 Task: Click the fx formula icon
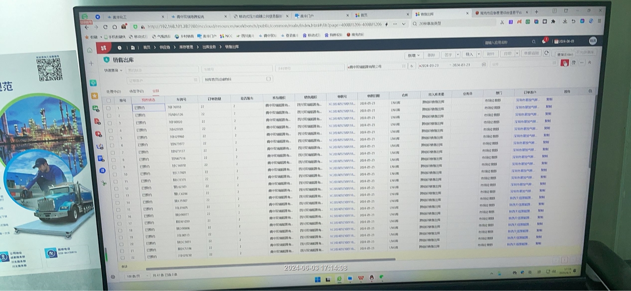(x=412, y=66)
